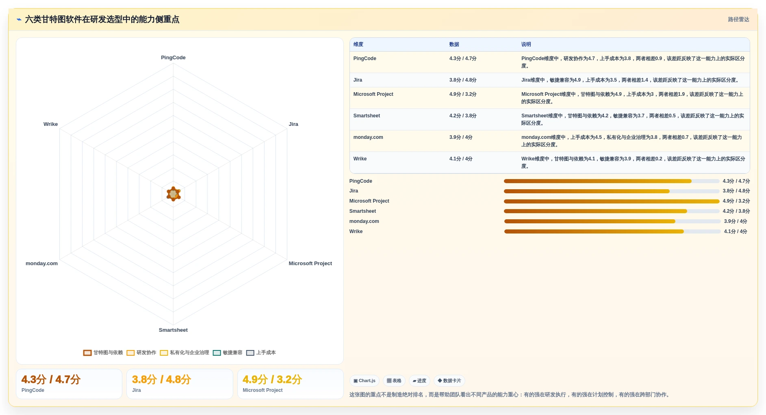Click the Wrike radar axis label
Screen dimensions: 766x415
pos(50,124)
